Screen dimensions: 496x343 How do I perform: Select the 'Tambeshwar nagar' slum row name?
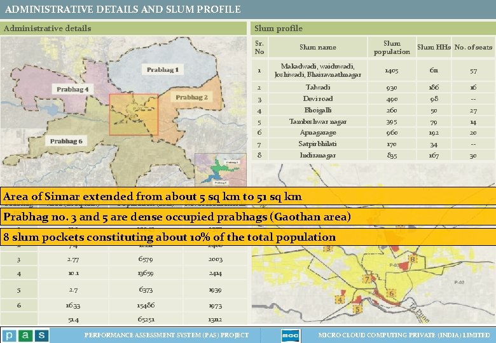(318, 121)
